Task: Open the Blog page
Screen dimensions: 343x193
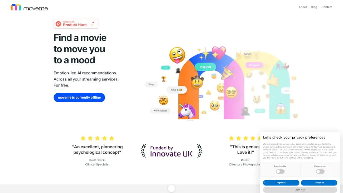Action: (x=314, y=7)
